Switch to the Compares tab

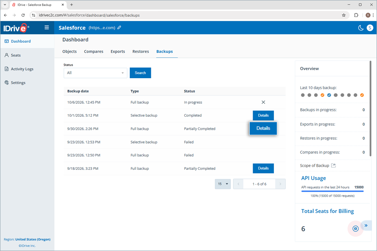click(93, 51)
